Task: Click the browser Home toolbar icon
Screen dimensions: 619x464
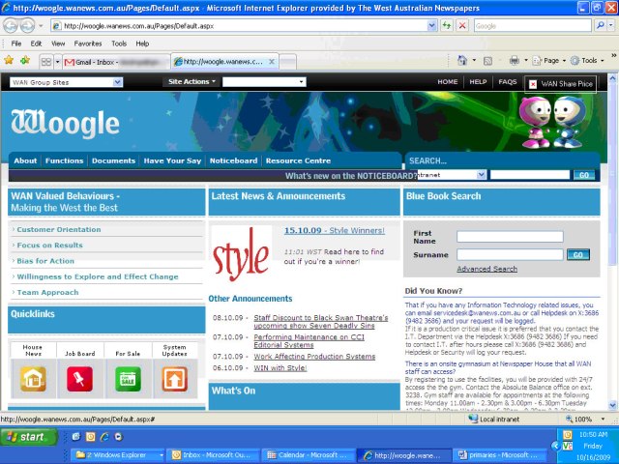Action: pos(462,61)
